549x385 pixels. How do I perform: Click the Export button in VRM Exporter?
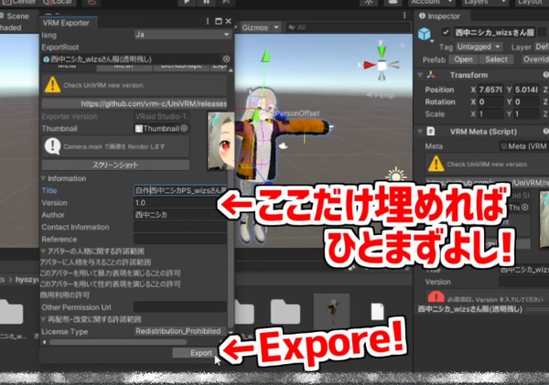[200, 353]
